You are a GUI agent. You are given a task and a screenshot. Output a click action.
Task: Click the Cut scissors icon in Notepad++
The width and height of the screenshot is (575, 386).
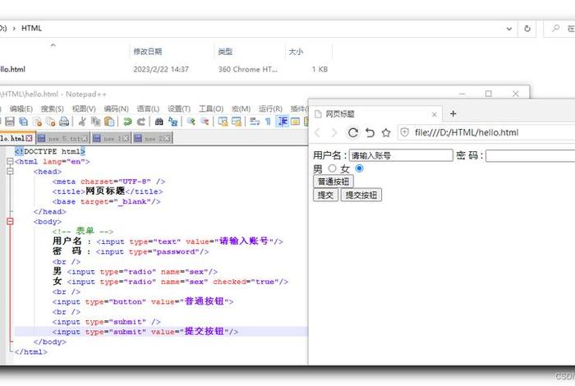[x=82, y=122]
